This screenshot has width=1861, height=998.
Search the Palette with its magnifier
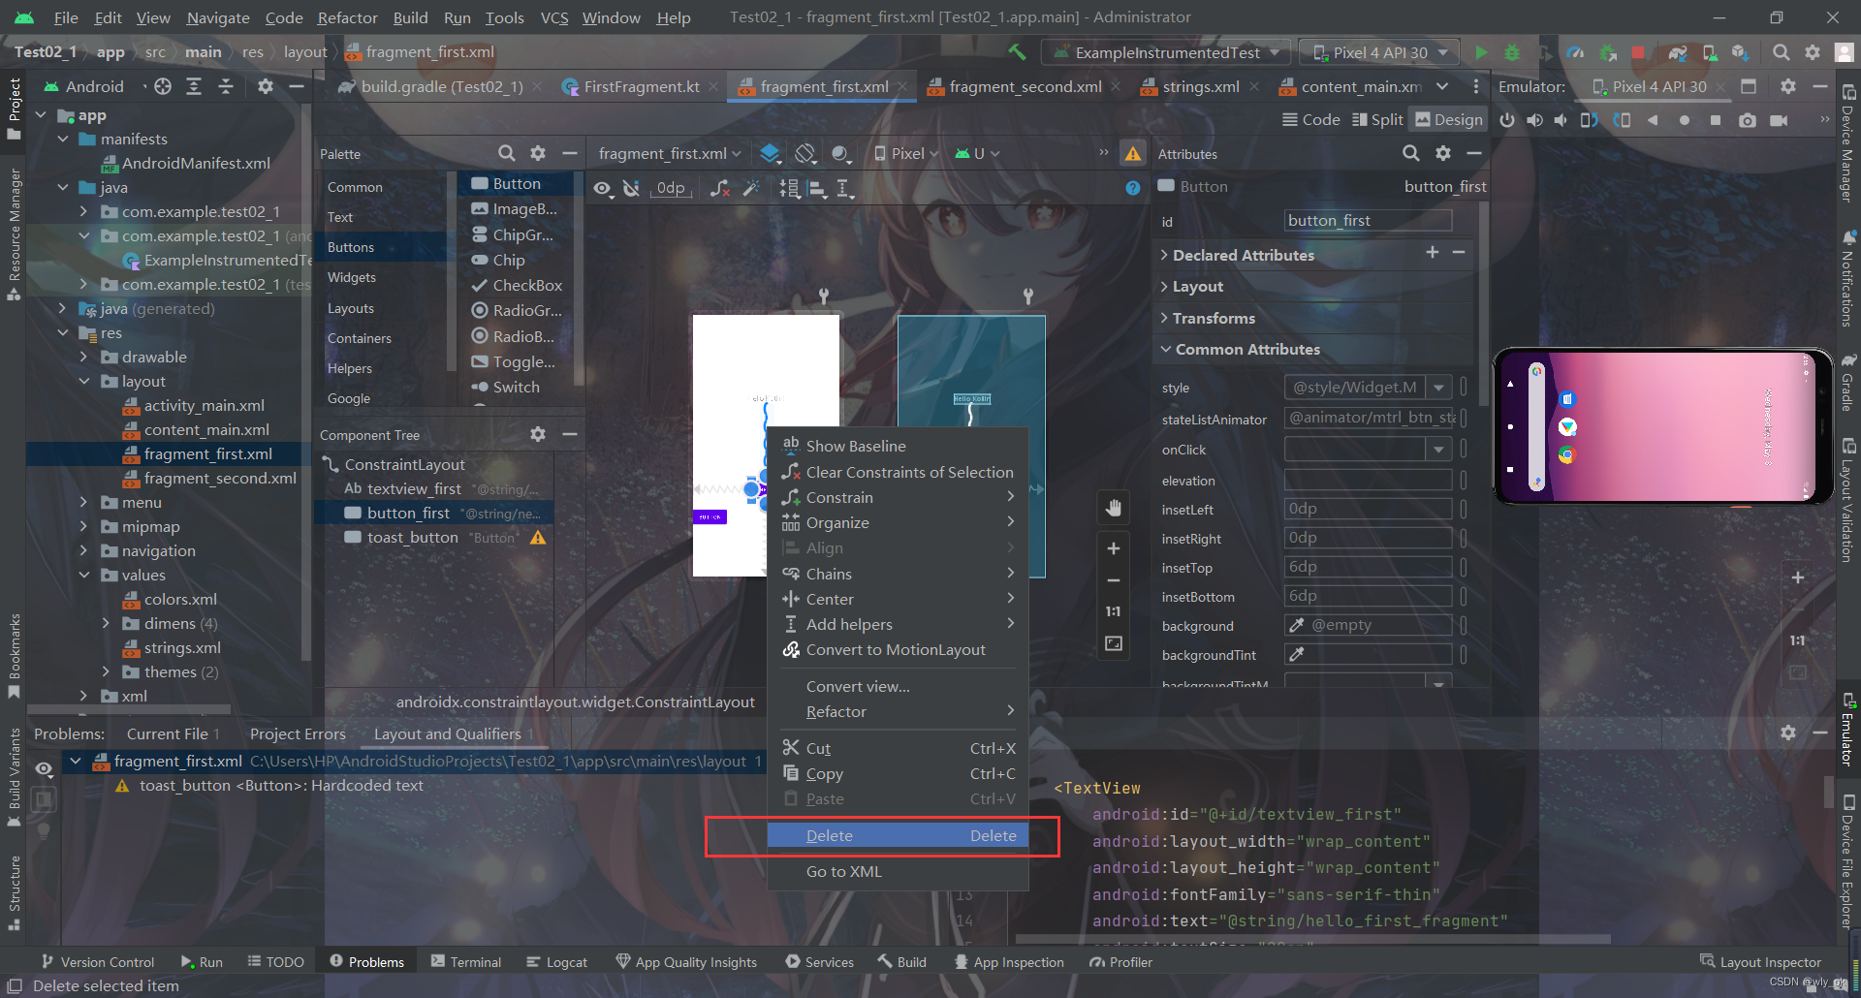click(x=506, y=153)
